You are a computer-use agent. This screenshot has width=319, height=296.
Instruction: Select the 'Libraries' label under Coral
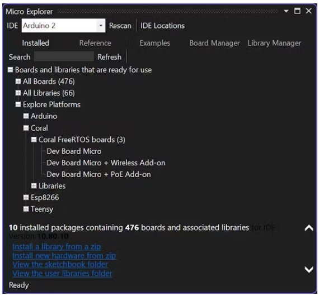[x=52, y=186]
